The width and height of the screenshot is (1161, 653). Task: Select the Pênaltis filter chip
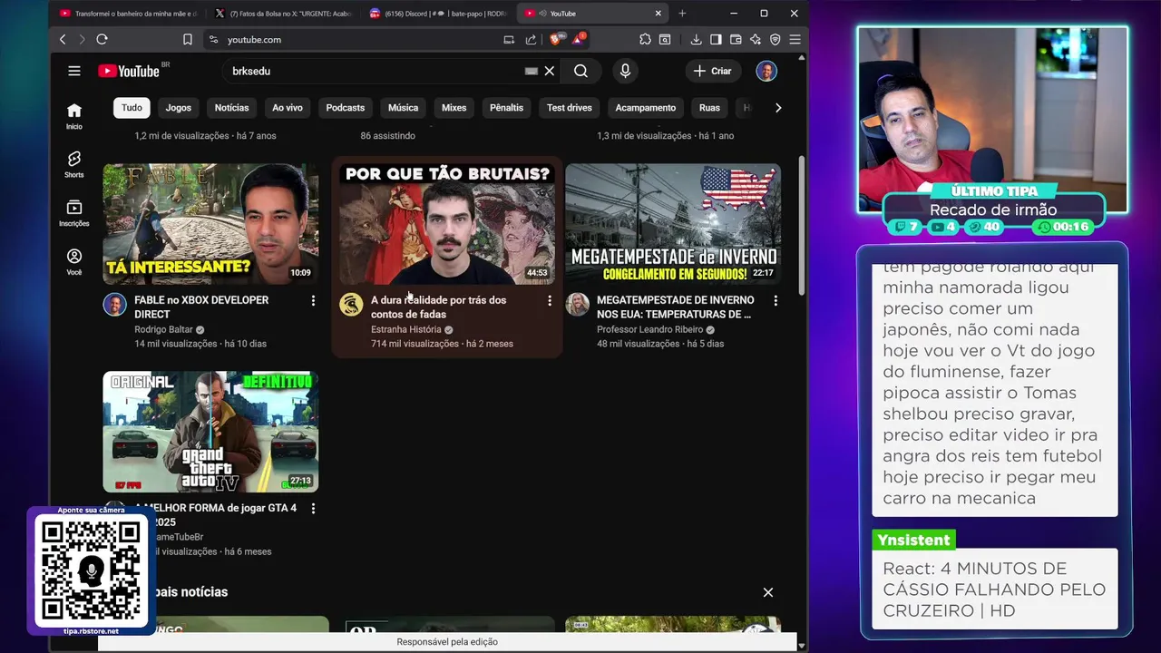pyautogui.click(x=506, y=107)
